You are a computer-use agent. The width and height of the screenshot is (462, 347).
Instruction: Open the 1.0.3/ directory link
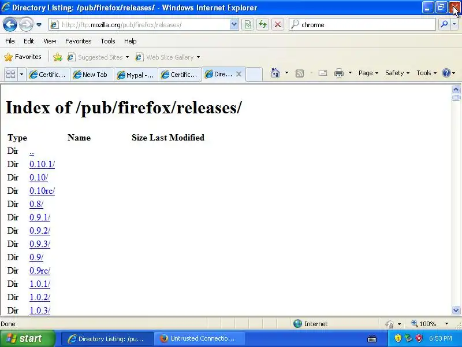[x=40, y=311]
